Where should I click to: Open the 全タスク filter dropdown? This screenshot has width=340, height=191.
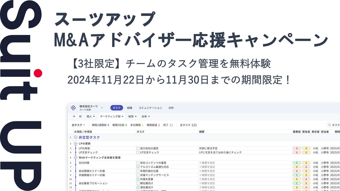pos(78,125)
